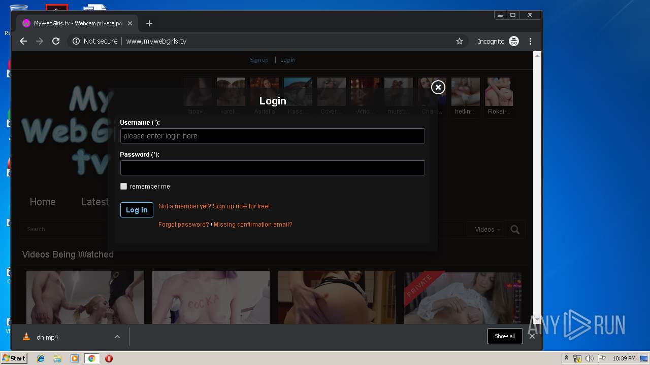Open the network tray icon
This screenshot has width=650, height=365.
577,358
